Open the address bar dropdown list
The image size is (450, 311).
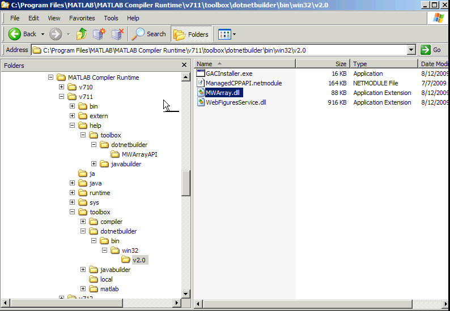coord(411,50)
